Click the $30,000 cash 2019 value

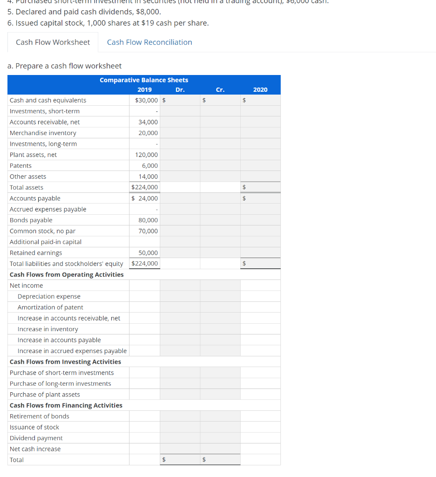[146, 100]
